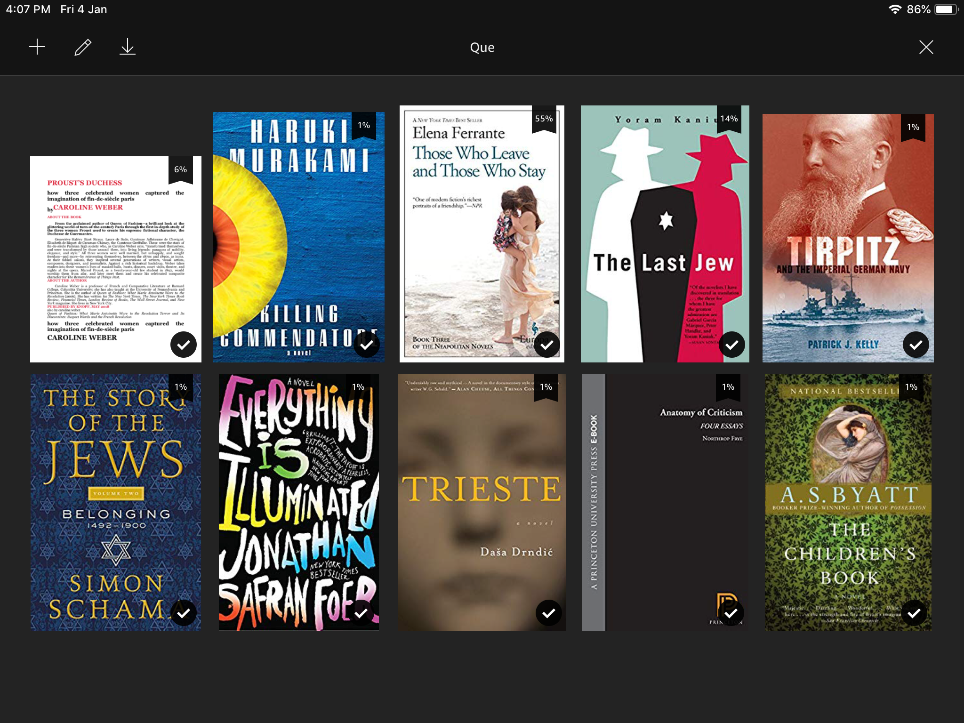Tap the download collection icon
Image resolution: width=964 pixels, height=723 pixels.
128,47
